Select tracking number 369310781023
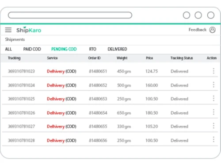Screen dimensions: 221x166 coord(21,71)
